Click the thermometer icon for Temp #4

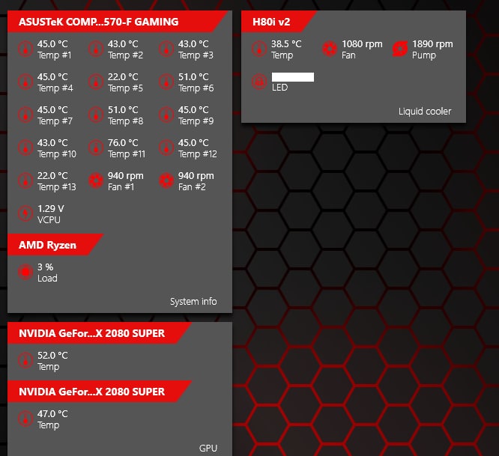[x=25, y=82]
